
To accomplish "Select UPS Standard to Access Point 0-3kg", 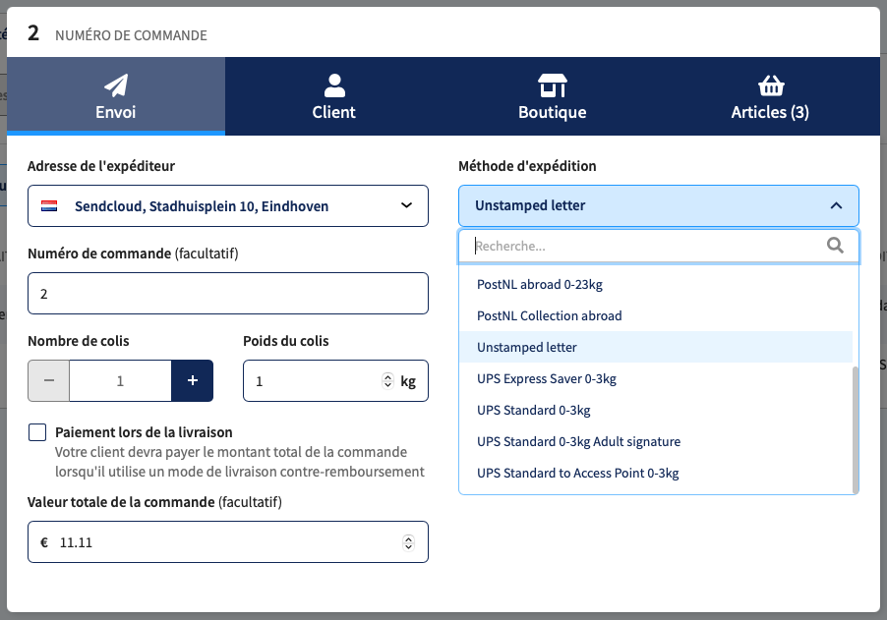I will [x=656, y=473].
